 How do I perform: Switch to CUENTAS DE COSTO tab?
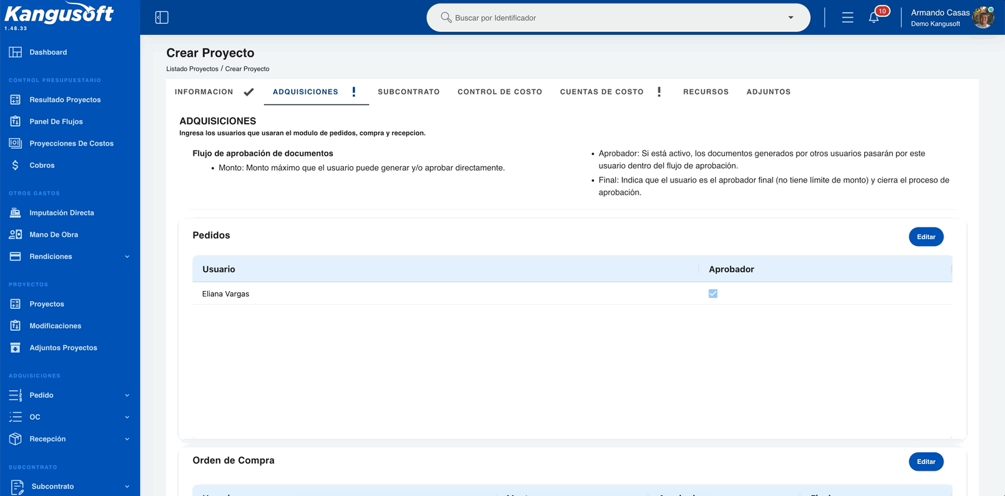(x=602, y=92)
